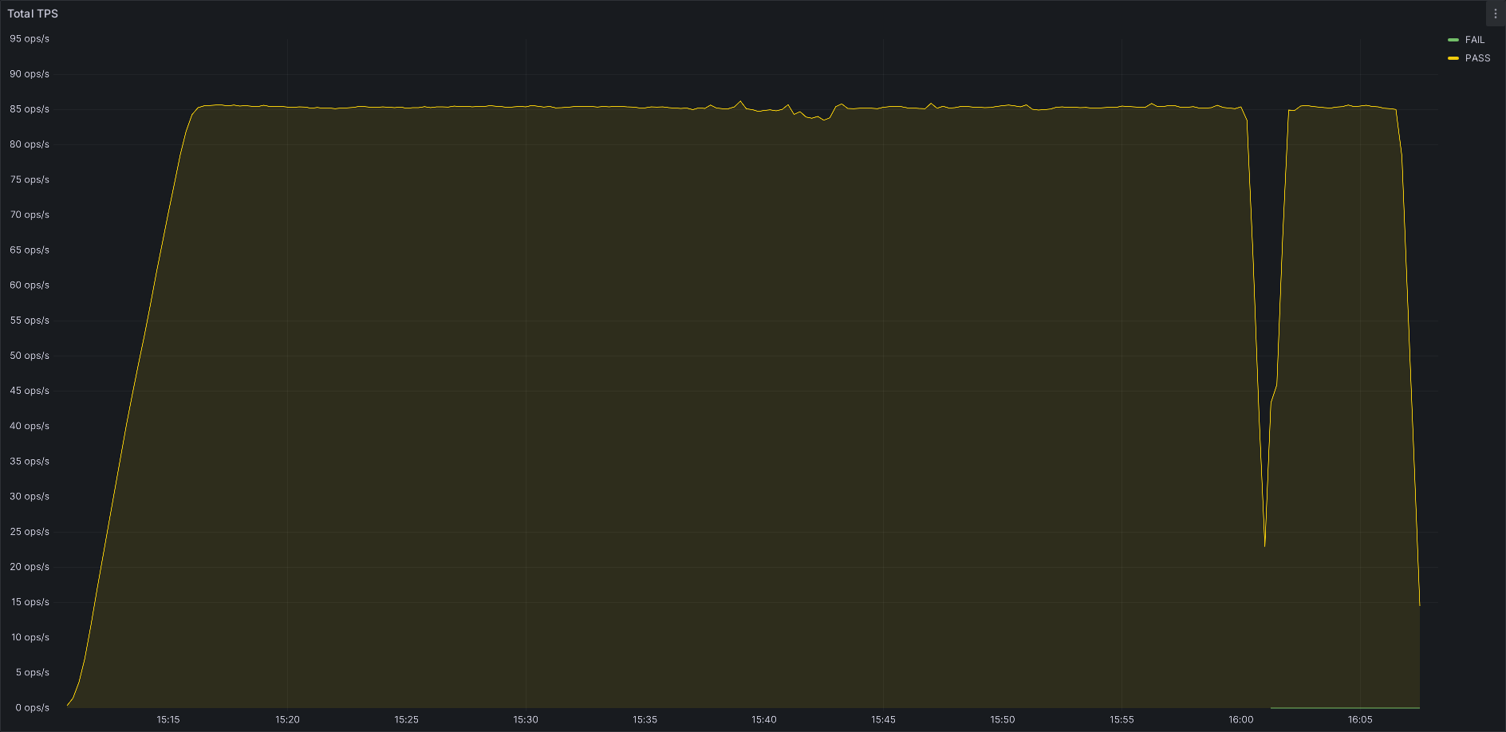Click the 15:40 time axis label

point(764,719)
